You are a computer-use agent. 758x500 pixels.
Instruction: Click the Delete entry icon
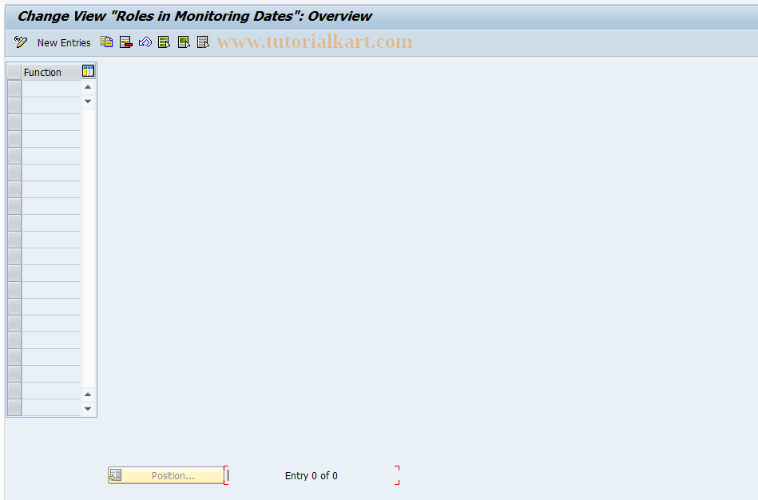click(x=125, y=42)
